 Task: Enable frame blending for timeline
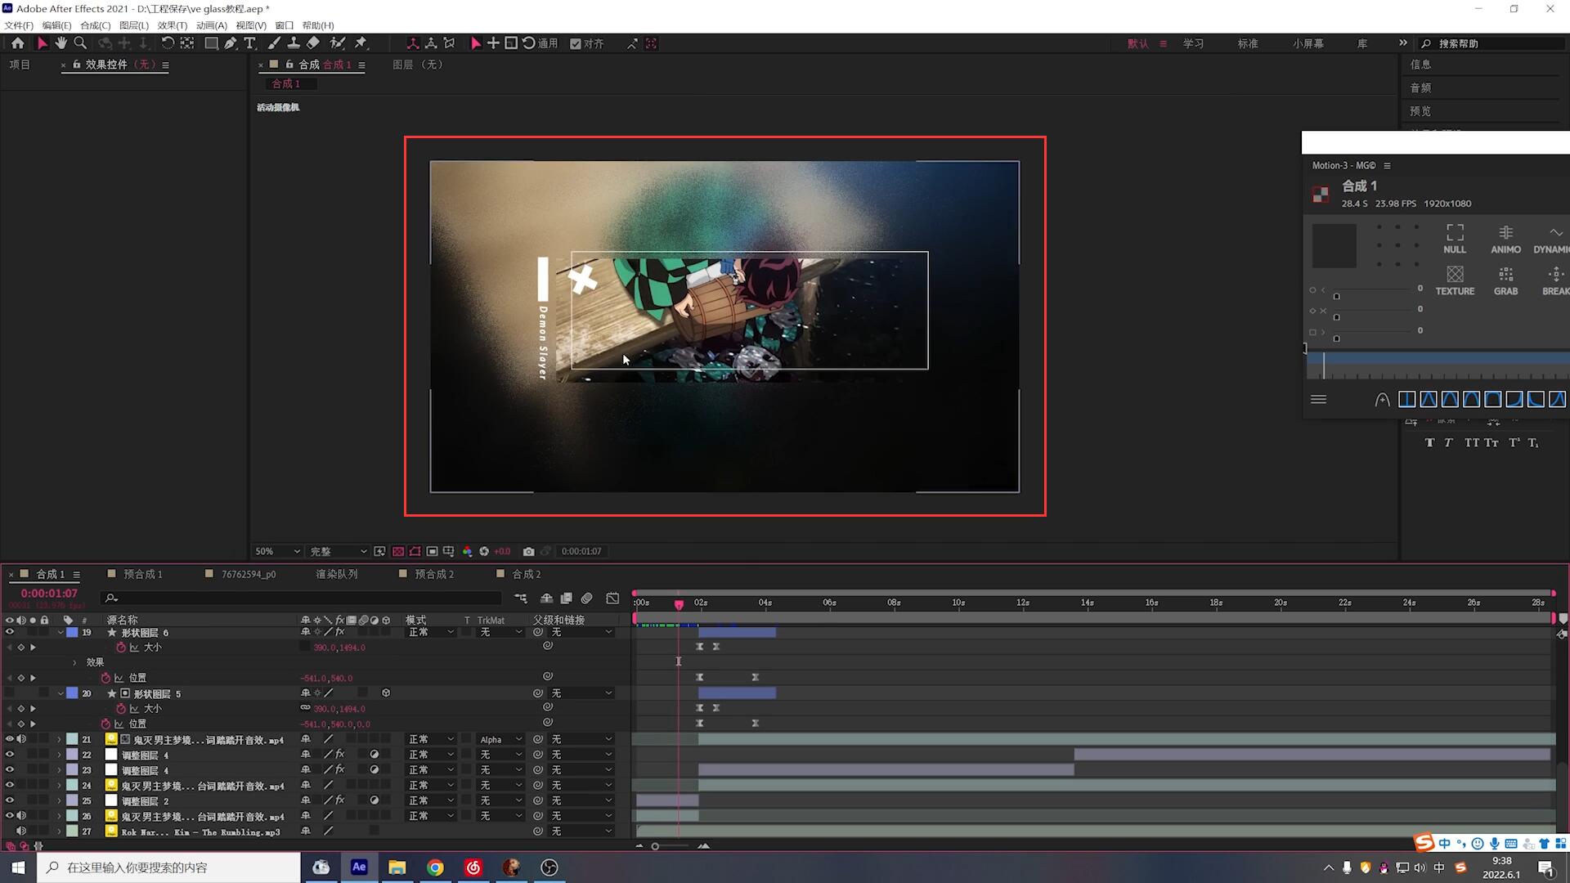(x=566, y=598)
